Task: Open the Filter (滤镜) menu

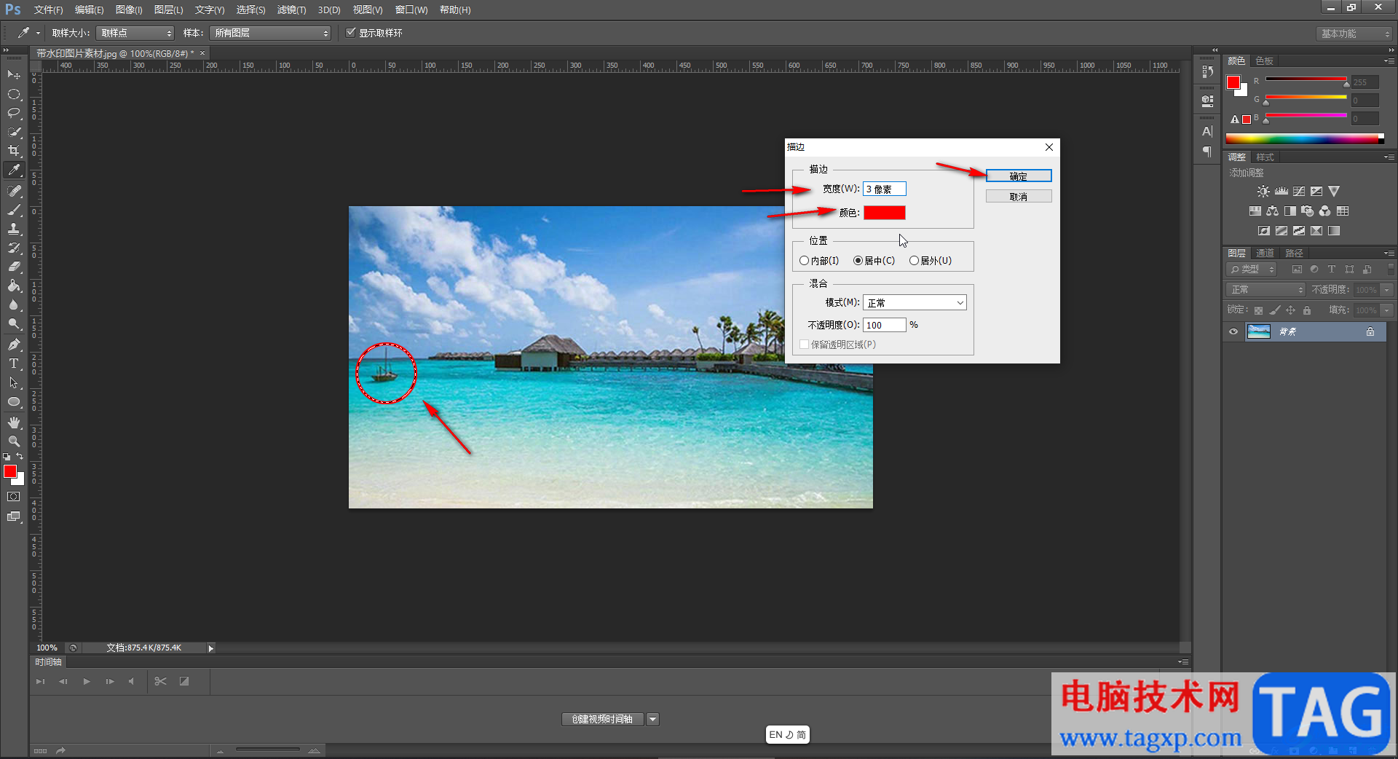Action: point(291,9)
